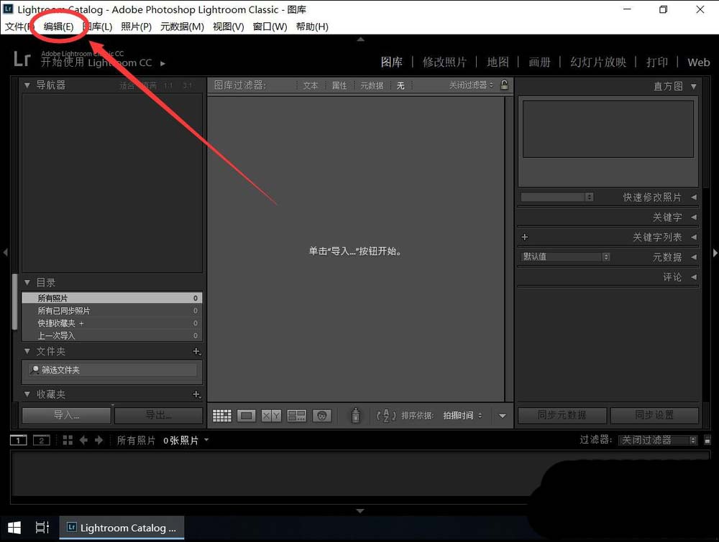Image resolution: width=719 pixels, height=542 pixels.
Task: Open 拍摄时间 sort order dropdown
Action: (x=462, y=416)
